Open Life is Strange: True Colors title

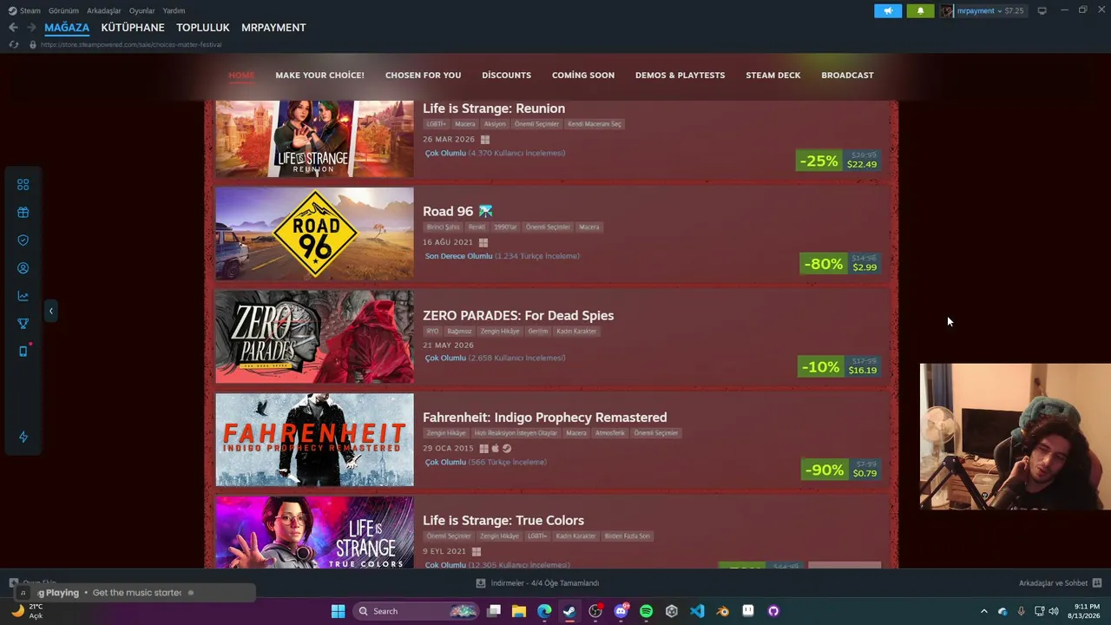tap(503, 521)
